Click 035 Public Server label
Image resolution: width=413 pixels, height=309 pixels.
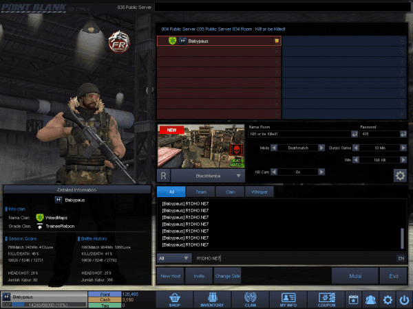pos(135,8)
